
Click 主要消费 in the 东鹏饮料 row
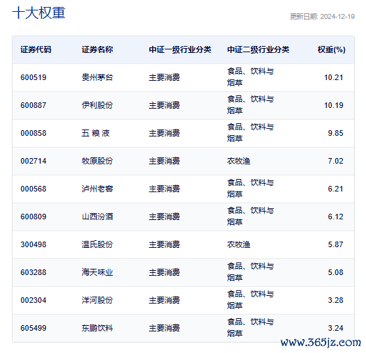pyautogui.click(x=165, y=328)
